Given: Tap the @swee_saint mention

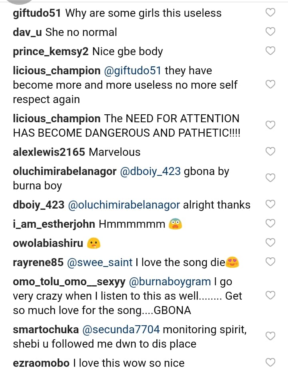Looking at the screenshot, I should 100,263.
